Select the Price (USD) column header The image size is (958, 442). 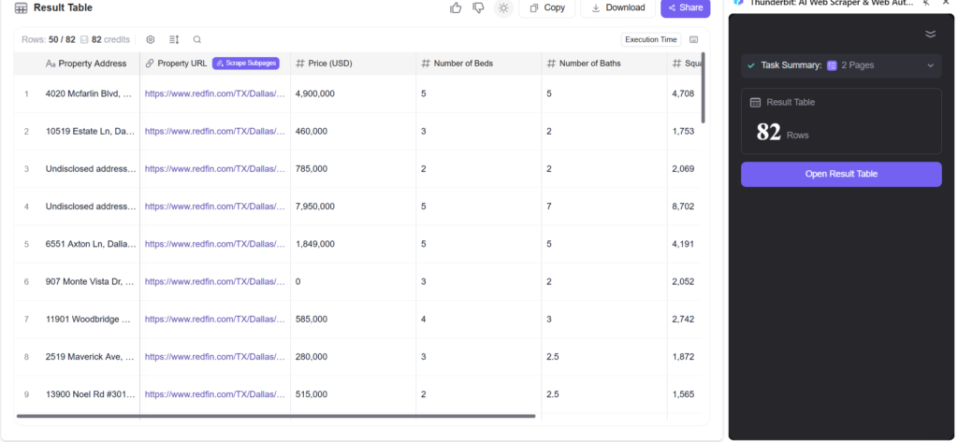tap(324, 64)
